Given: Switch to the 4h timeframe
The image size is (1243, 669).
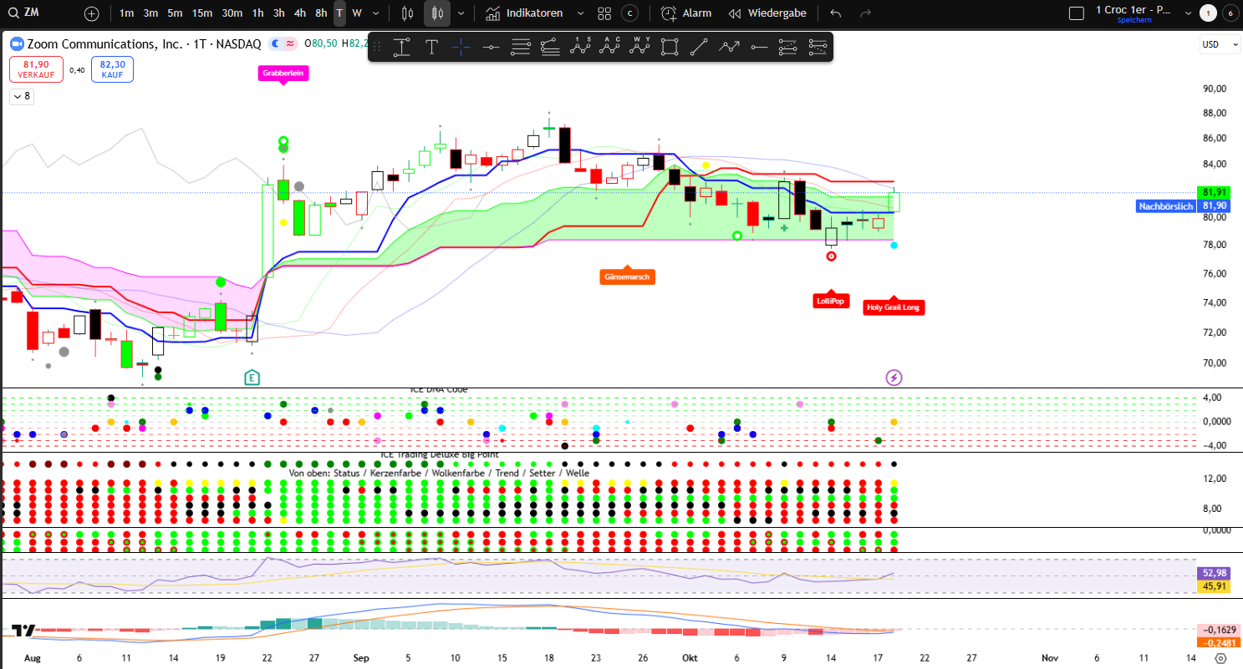Looking at the screenshot, I should [x=299, y=13].
